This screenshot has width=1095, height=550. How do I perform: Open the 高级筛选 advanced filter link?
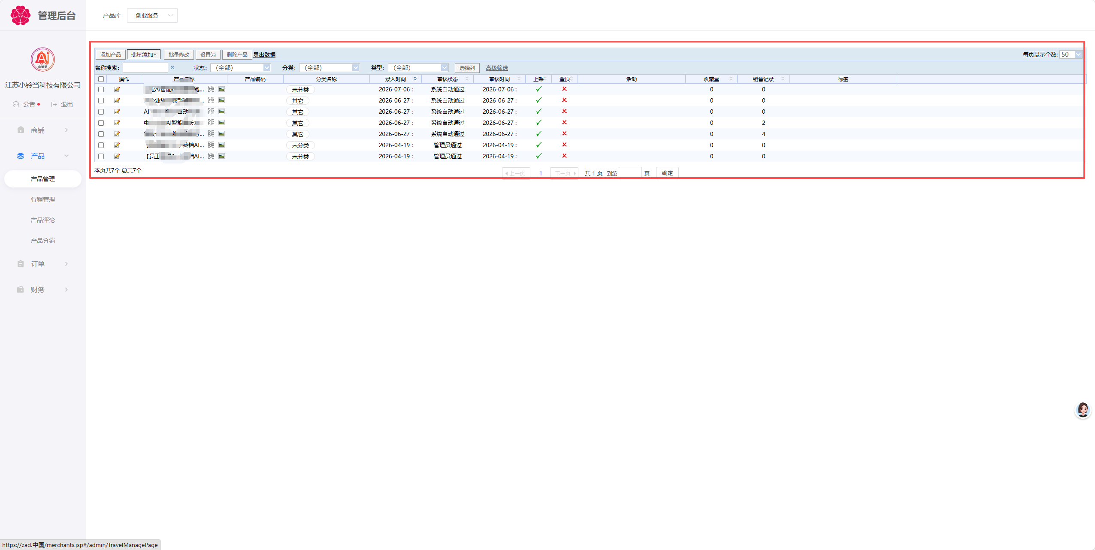pos(497,68)
